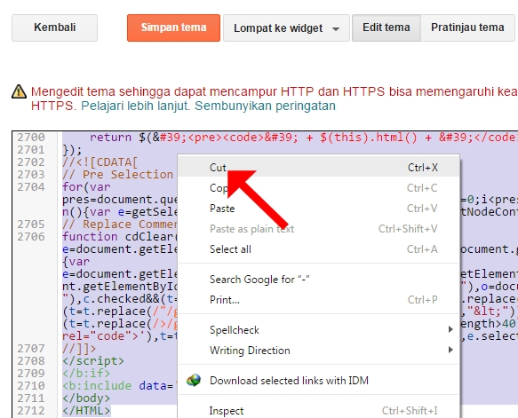Click line number 2712 in gutter
Image resolution: width=518 pixels, height=418 pixels.
tap(31, 411)
